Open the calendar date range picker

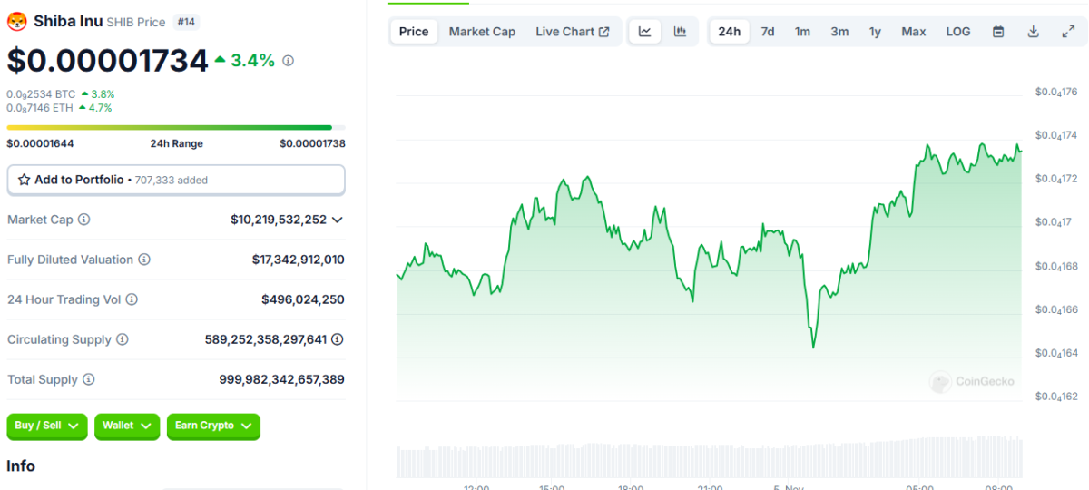(x=998, y=32)
